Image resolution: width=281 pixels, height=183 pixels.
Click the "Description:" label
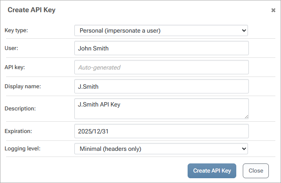pyautogui.click(x=20, y=108)
